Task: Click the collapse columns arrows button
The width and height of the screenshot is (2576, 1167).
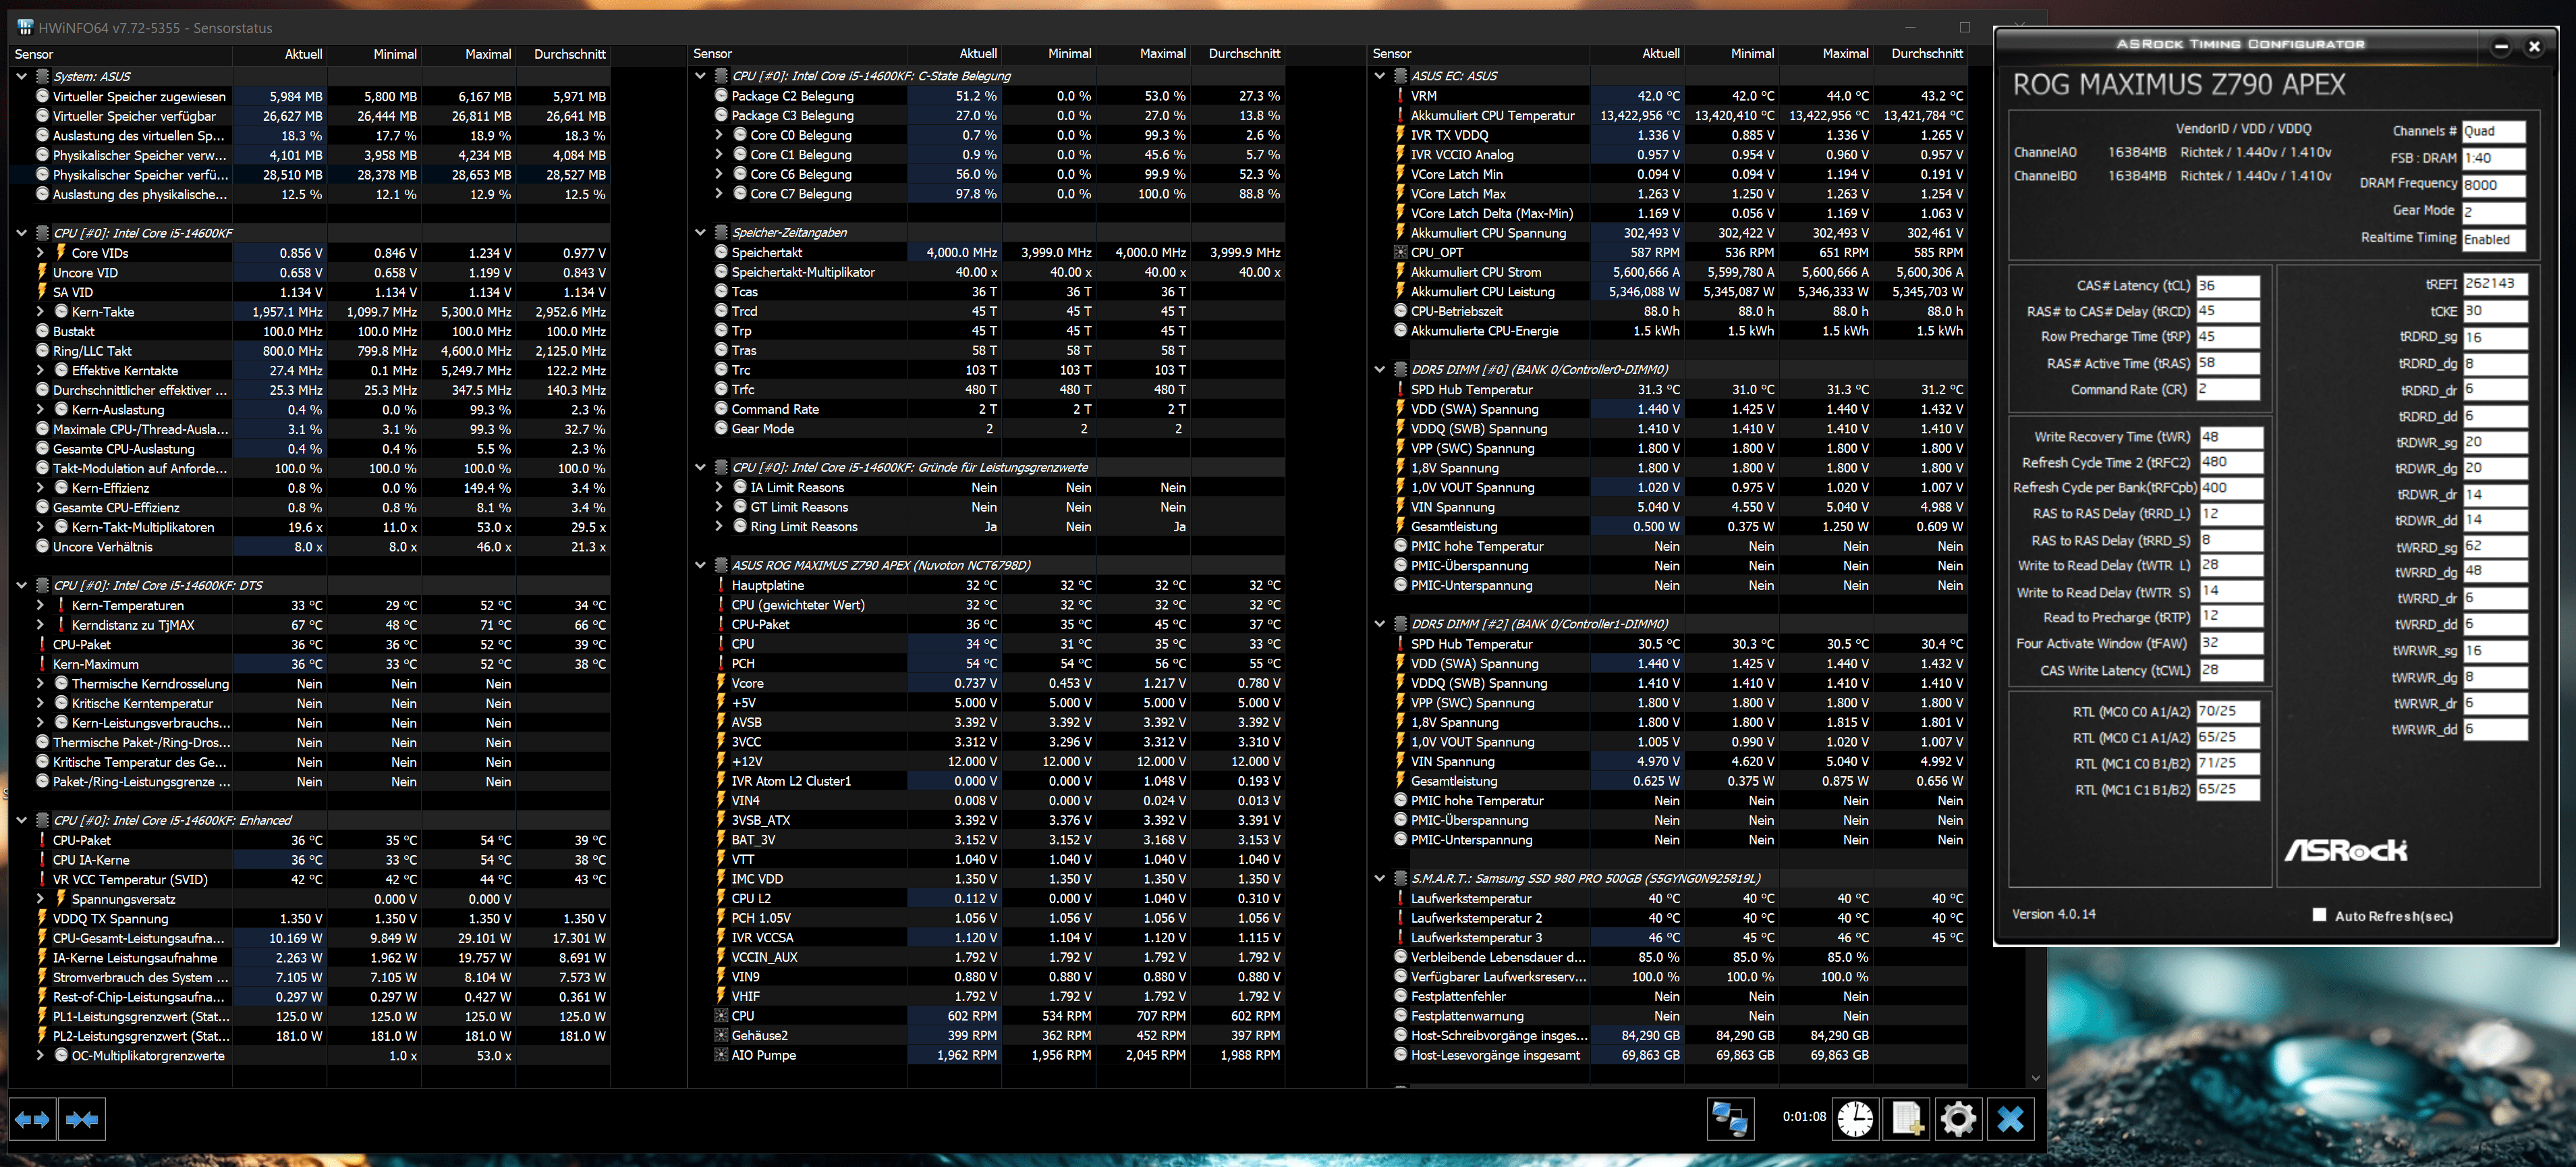Action: 82,1119
